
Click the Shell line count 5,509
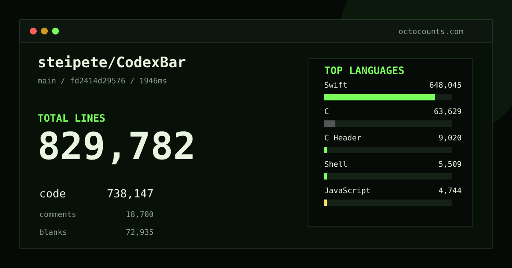click(450, 164)
